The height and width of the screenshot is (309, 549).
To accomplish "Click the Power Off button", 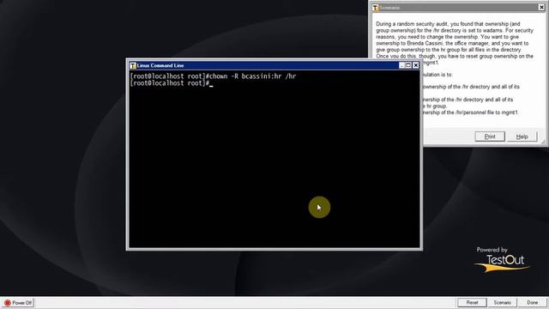I will [18, 303].
